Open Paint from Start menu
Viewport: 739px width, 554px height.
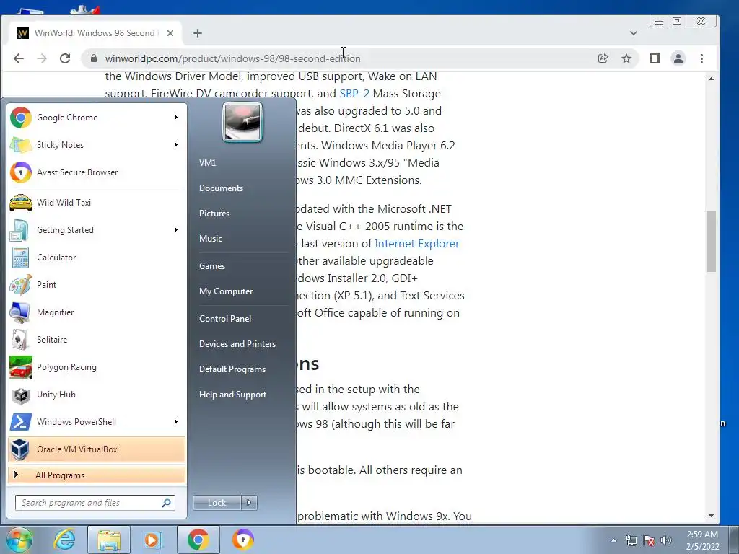click(97, 284)
